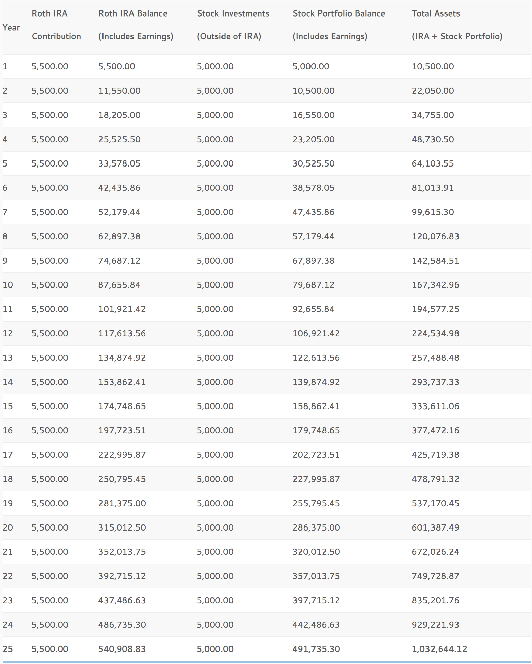
Task: Select the Total Assets value 10,500.00
Action: point(433,66)
